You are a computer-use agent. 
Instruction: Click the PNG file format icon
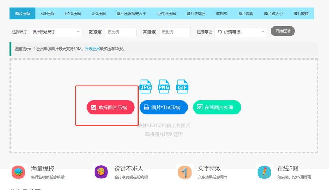164,86
